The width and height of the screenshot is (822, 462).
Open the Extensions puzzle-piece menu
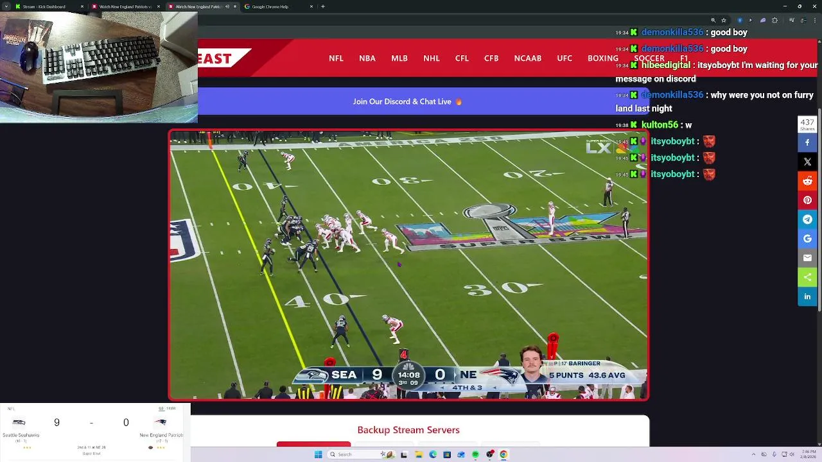tap(774, 21)
